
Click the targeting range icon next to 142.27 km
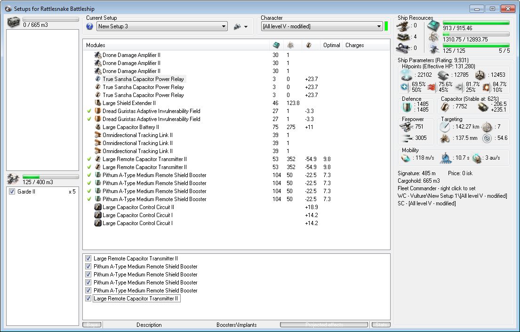(445, 127)
